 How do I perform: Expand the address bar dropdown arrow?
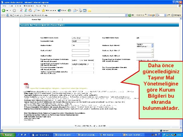126,15
